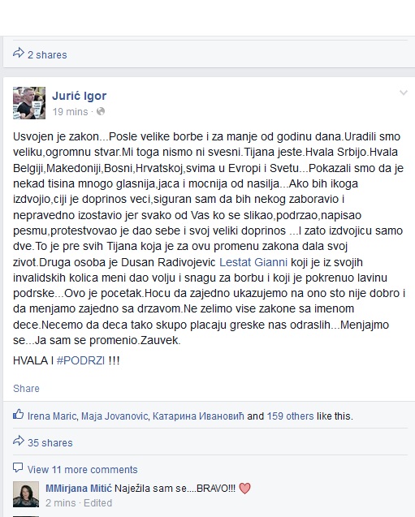Expand View 11 more comments

coord(83,469)
